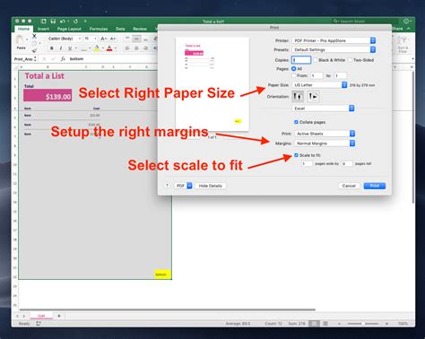This screenshot has height=339, width=425.
Task: Click the middle vertical align icon
Action: click(136, 39)
